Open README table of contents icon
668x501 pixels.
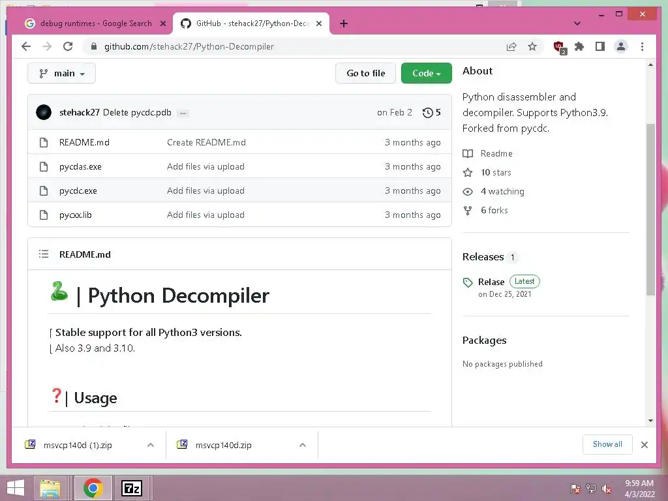44,254
